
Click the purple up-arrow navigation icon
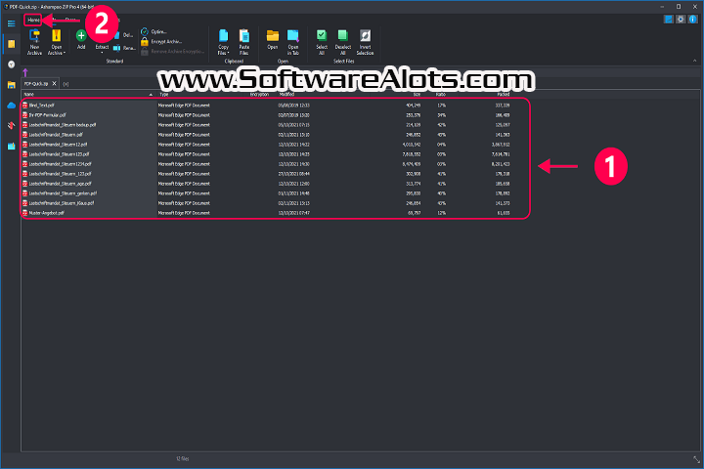point(25,72)
